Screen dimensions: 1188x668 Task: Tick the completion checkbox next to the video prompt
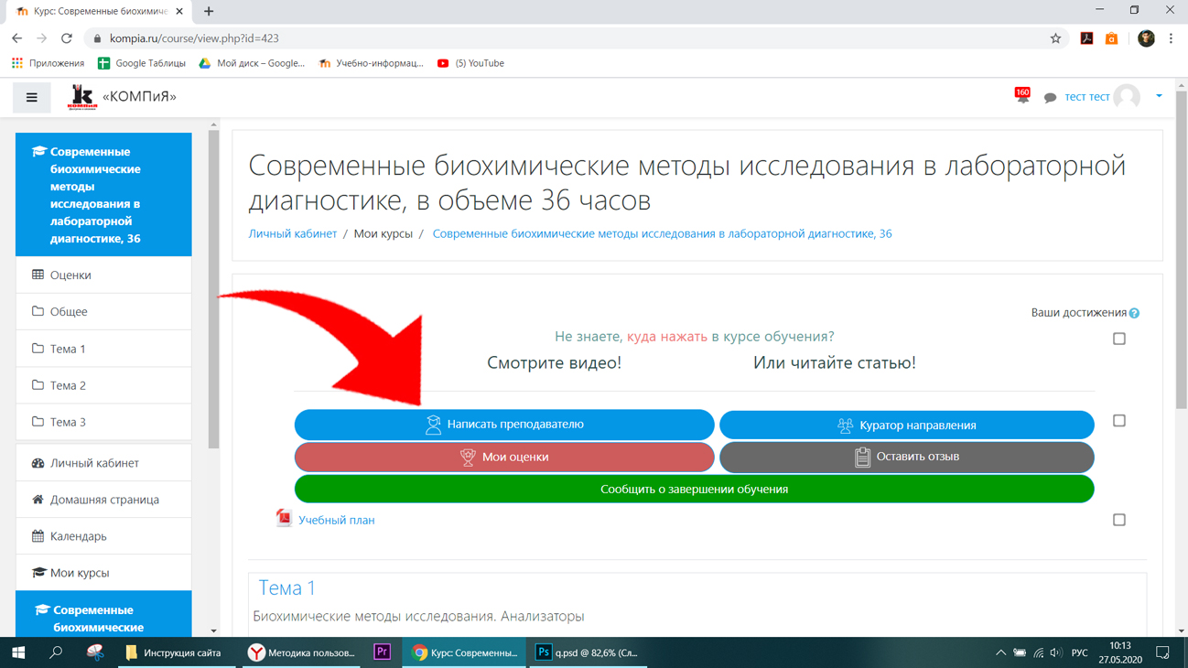coord(1118,339)
